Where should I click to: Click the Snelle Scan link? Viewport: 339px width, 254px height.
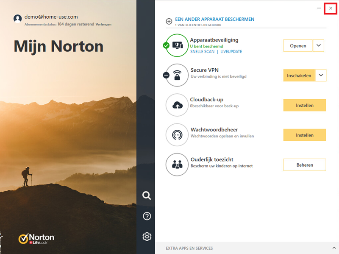click(x=202, y=52)
